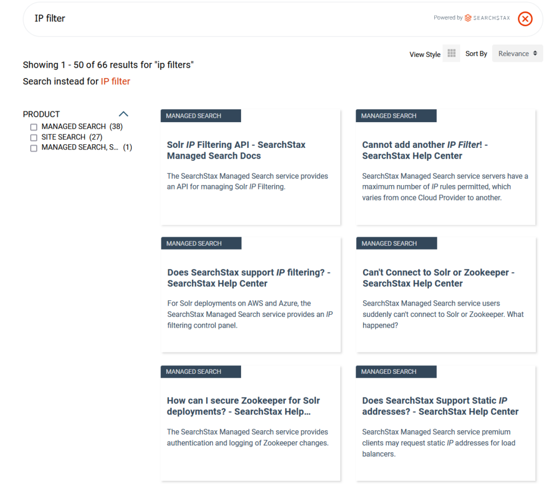This screenshot has height=496, width=551.
Task: Open Solr IP Filtering API result
Action: [x=236, y=150]
